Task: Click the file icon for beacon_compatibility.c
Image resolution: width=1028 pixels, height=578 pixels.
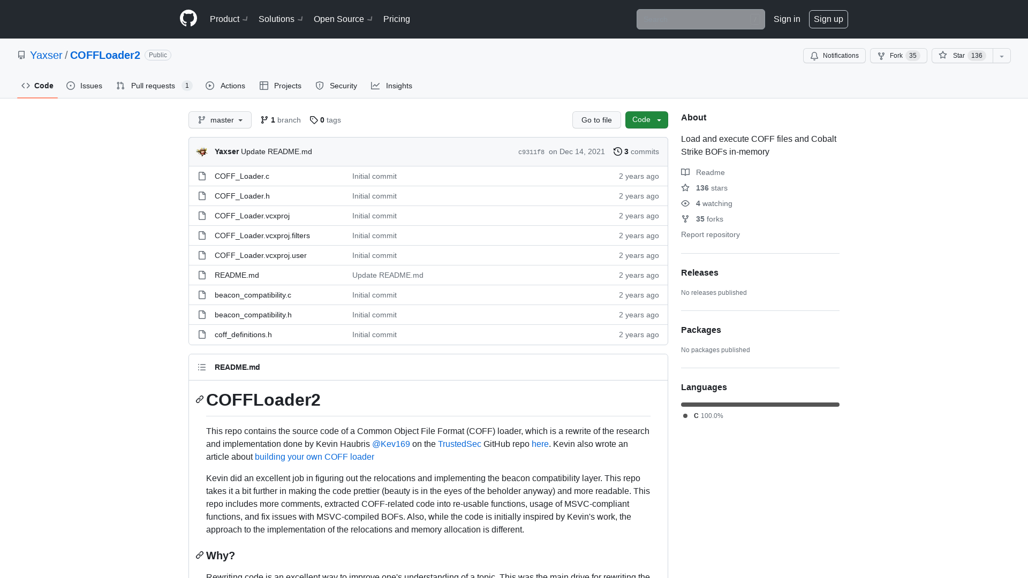Action: coord(202,295)
